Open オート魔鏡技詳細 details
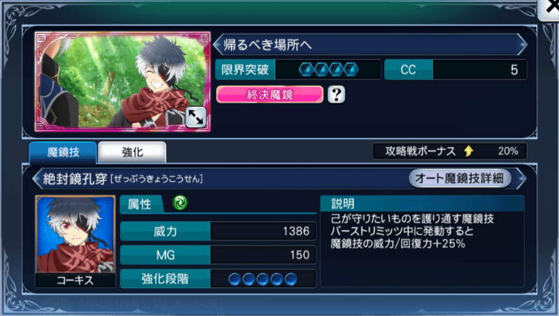The width and height of the screenshot is (559, 316). coord(460,178)
